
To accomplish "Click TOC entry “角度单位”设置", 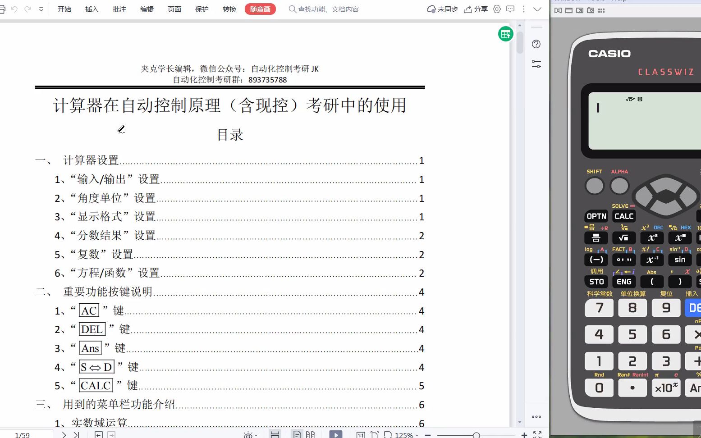I will [113, 198].
